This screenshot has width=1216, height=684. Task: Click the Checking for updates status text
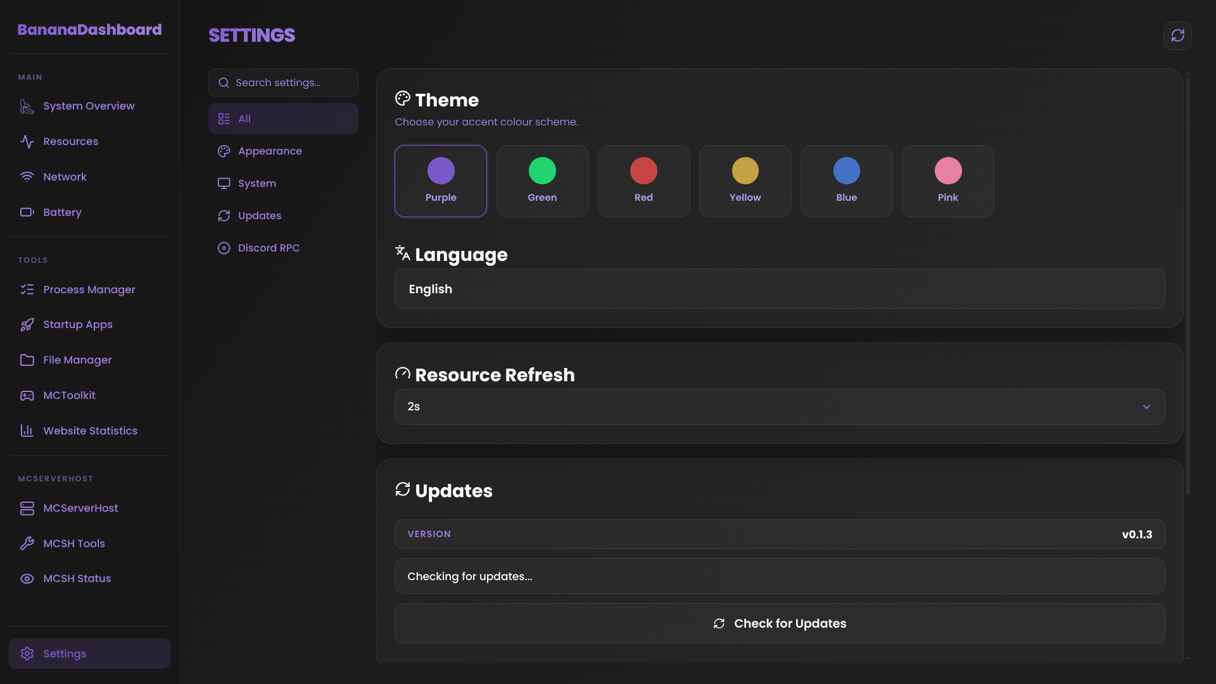pos(469,576)
